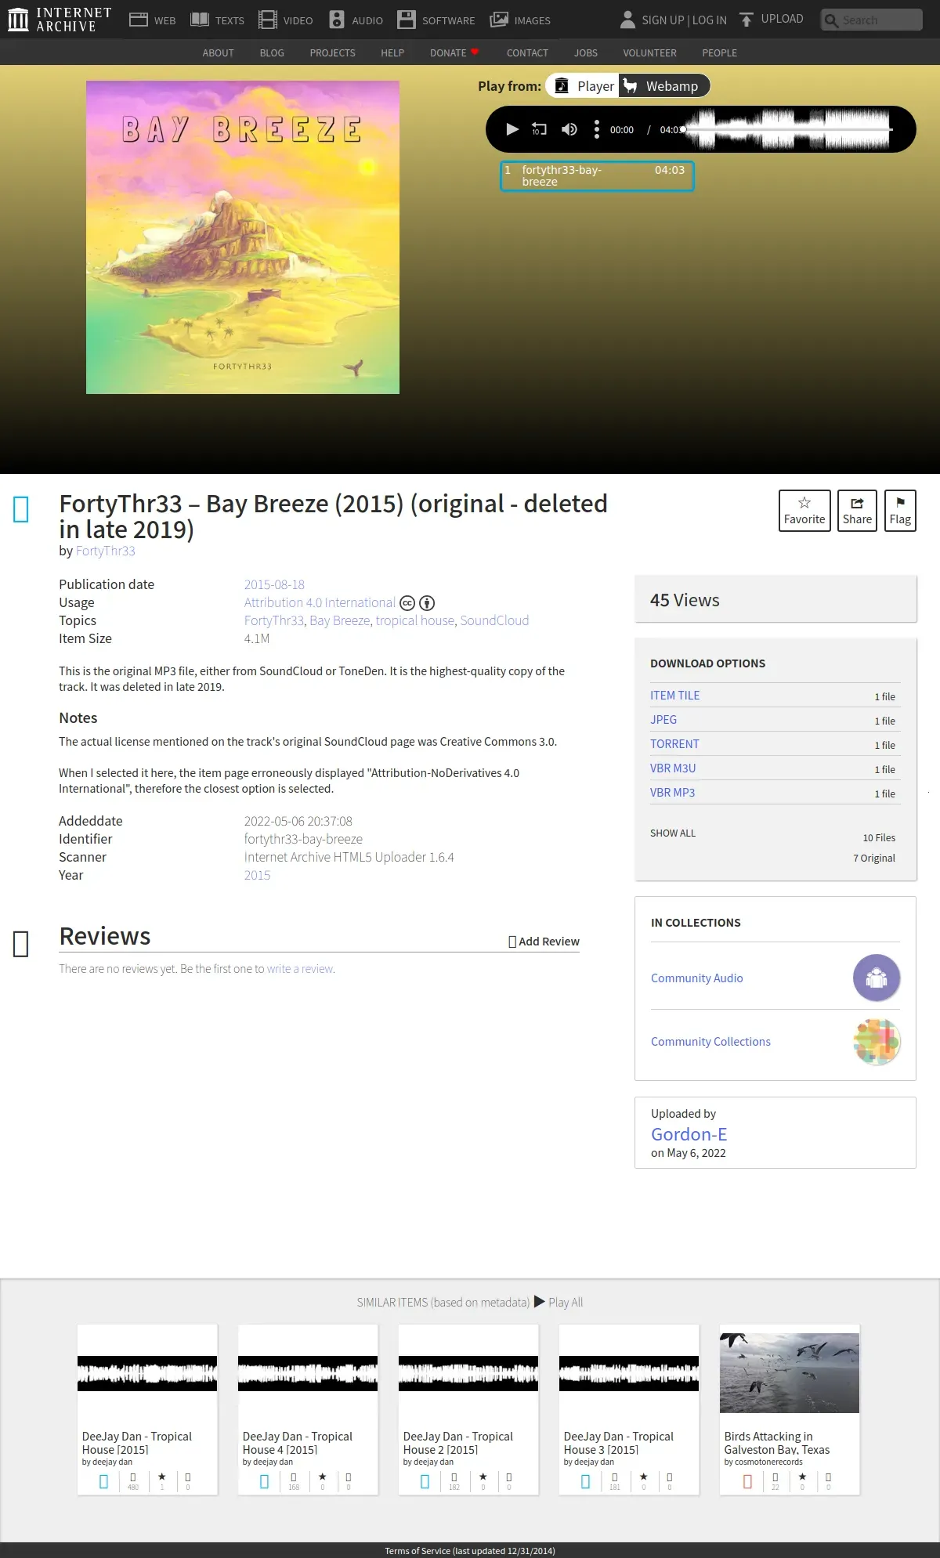The width and height of the screenshot is (940, 1558).
Task: Open the About menu item
Action: [218, 52]
